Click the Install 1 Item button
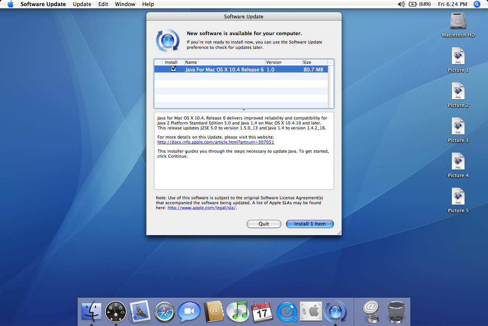 click(x=310, y=224)
